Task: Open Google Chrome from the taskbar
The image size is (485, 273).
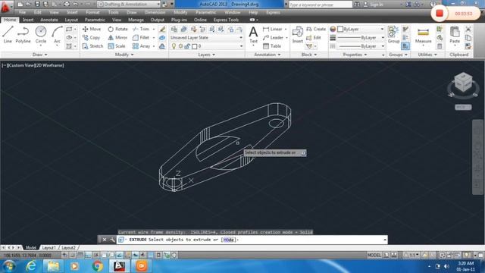Action: [97, 266]
